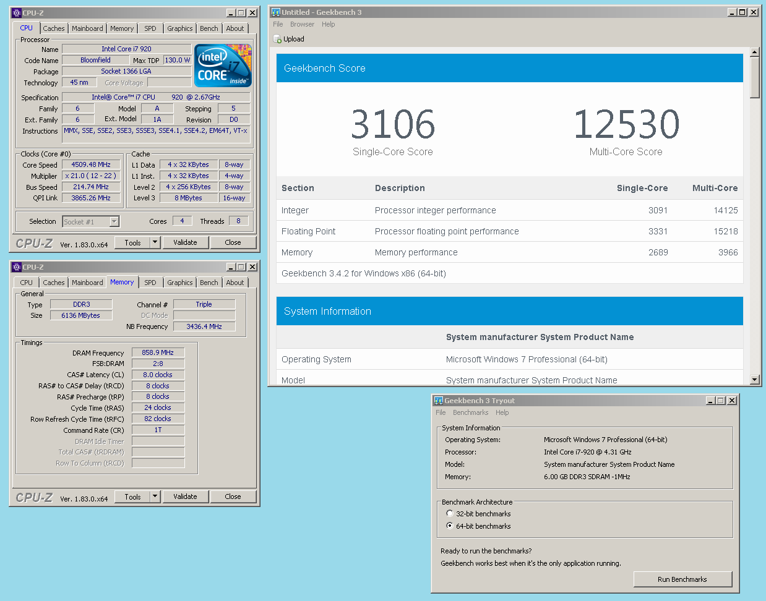Click QPI Link value 3865.26 MHz
The image size is (766, 601).
(91, 198)
